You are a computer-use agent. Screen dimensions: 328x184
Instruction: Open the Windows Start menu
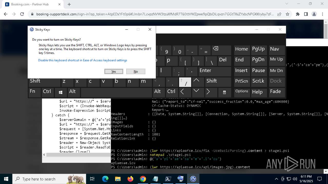pos(6,179)
